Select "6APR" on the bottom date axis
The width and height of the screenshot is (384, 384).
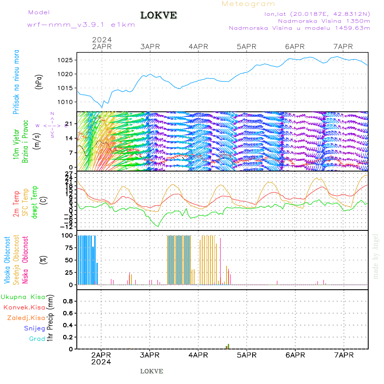pyautogui.click(x=295, y=355)
